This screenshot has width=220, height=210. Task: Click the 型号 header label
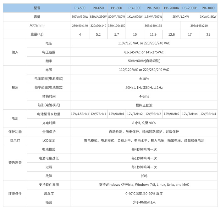tap(37, 8)
